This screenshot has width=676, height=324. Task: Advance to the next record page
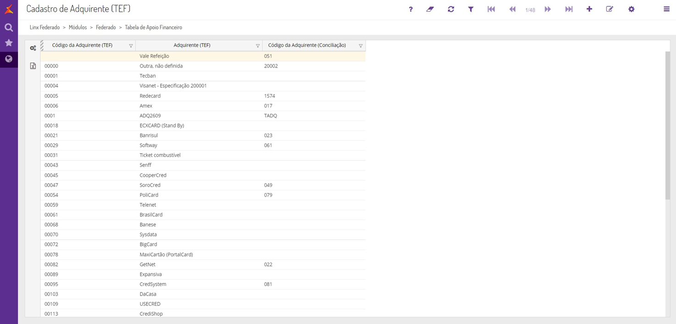(x=548, y=9)
